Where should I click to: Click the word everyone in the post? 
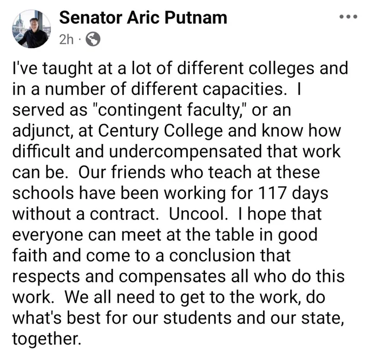[x=48, y=235]
